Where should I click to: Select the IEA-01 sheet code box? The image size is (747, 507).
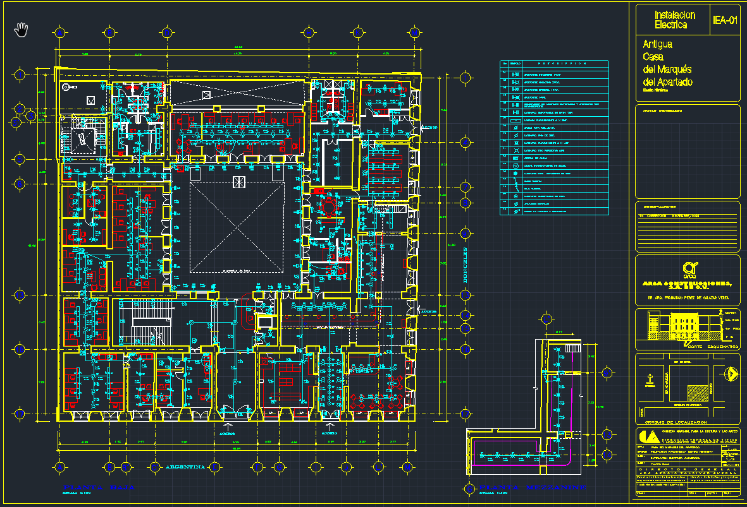724,20
